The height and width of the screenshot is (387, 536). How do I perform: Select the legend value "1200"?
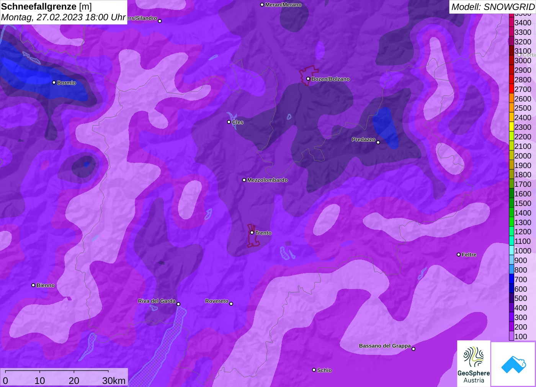pyautogui.click(x=523, y=232)
